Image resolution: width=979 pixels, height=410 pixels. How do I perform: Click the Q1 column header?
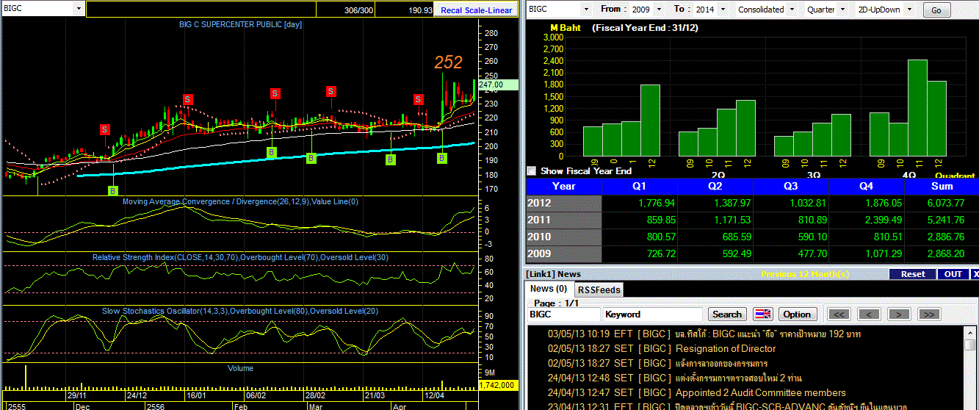coord(639,186)
